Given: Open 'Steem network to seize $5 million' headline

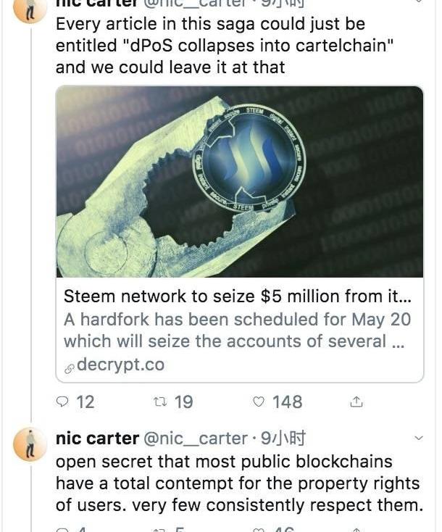Looking at the screenshot, I should point(233,296).
